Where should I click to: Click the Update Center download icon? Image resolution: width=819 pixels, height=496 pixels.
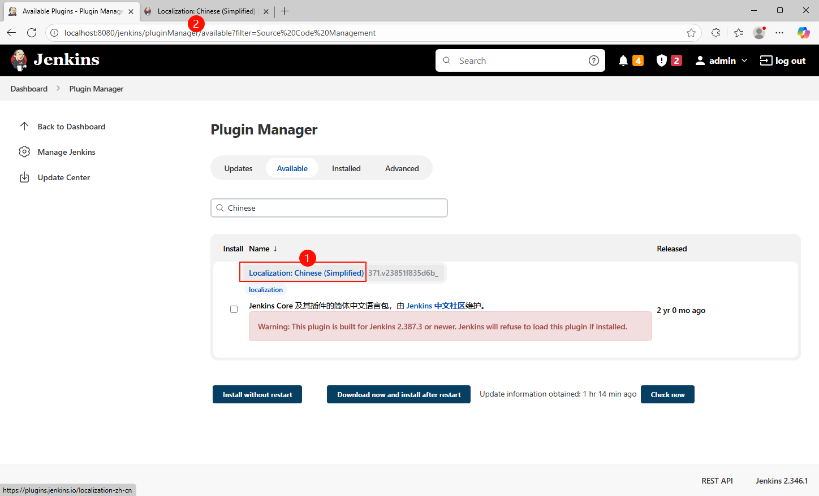(24, 177)
